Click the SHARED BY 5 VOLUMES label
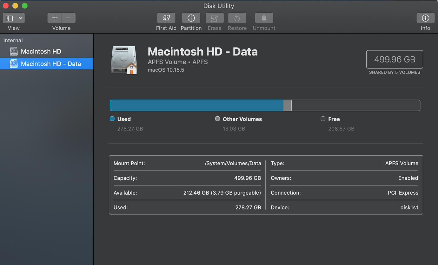 coord(395,72)
